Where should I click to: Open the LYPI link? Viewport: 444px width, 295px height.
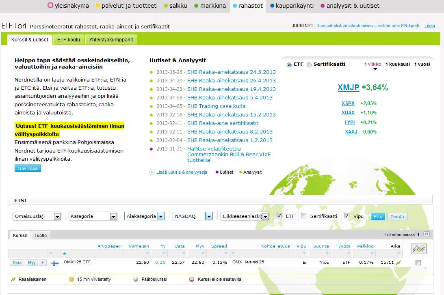pos(350,123)
